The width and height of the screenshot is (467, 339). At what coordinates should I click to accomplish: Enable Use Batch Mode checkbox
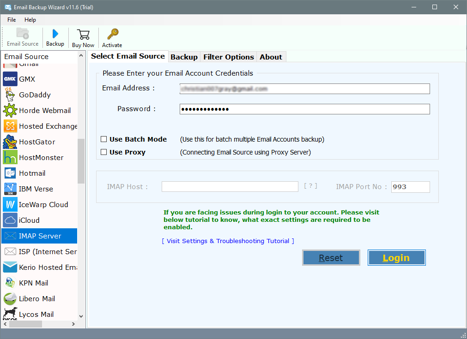click(103, 139)
